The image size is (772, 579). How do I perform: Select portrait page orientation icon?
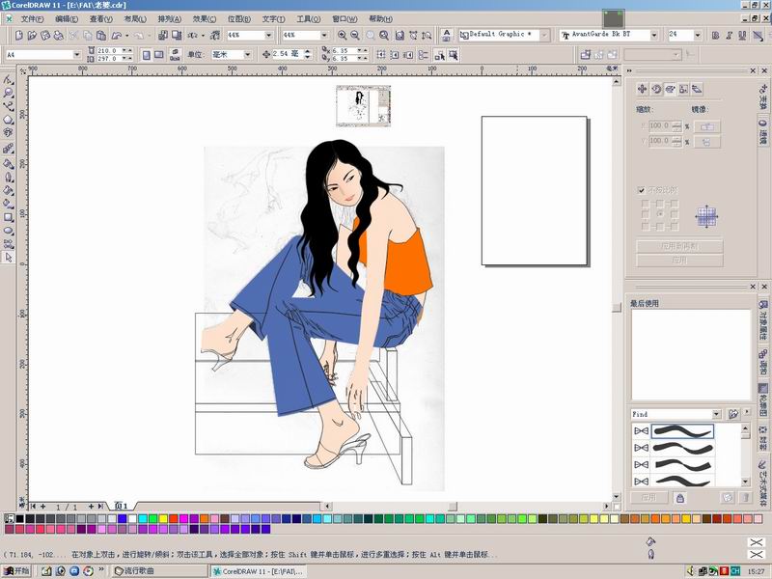[x=147, y=55]
